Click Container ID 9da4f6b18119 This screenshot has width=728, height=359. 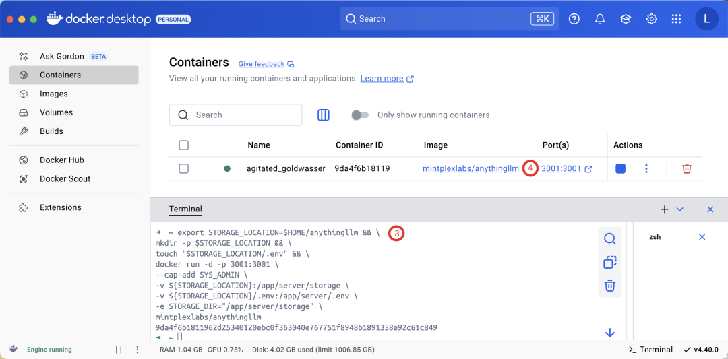(x=362, y=169)
